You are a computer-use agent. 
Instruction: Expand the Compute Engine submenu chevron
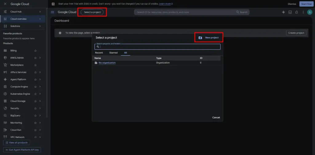click(40, 87)
